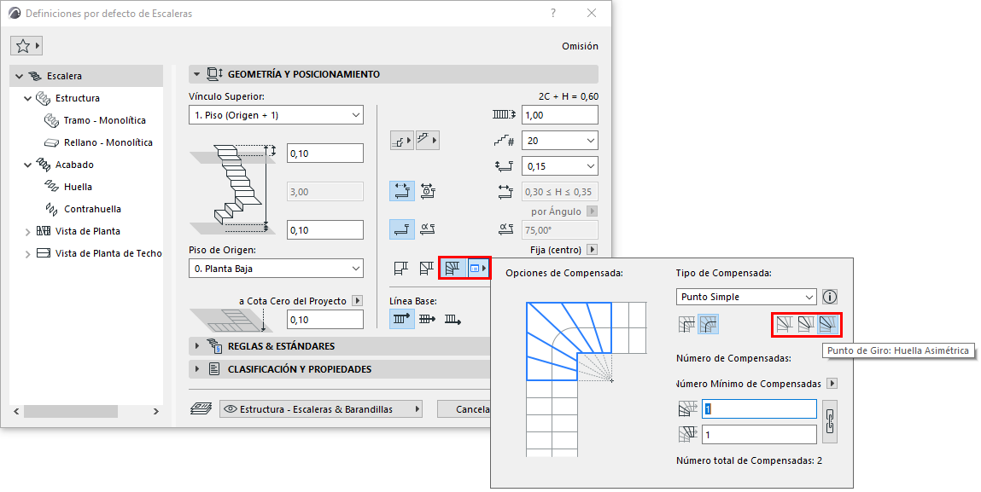
Task: Open the Fija (centro) arrow menu
Action: click(x=591, y=250)
